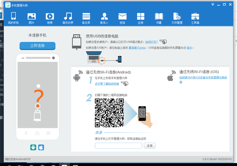Open the iOS WiFi connection guide link
Image resolution: width=237 pixels, height=166 pixels.
(x=203, y=80)
